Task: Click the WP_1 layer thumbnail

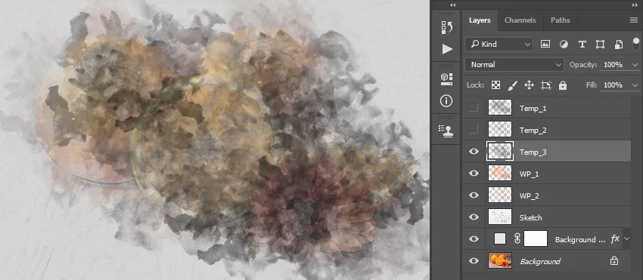Action: point(500,173)
